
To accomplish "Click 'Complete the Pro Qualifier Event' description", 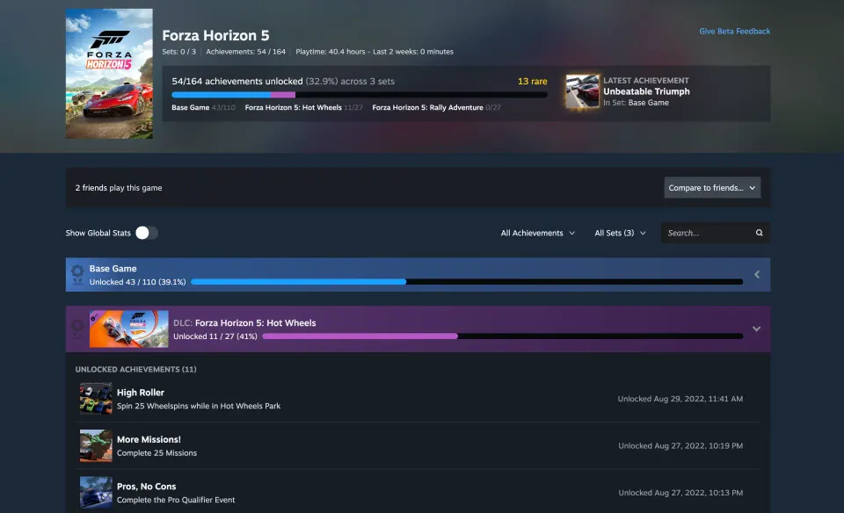I will (176, 500).
